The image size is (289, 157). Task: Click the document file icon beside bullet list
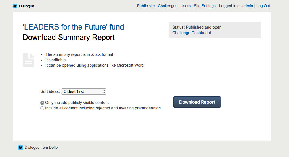coord(28,60)
